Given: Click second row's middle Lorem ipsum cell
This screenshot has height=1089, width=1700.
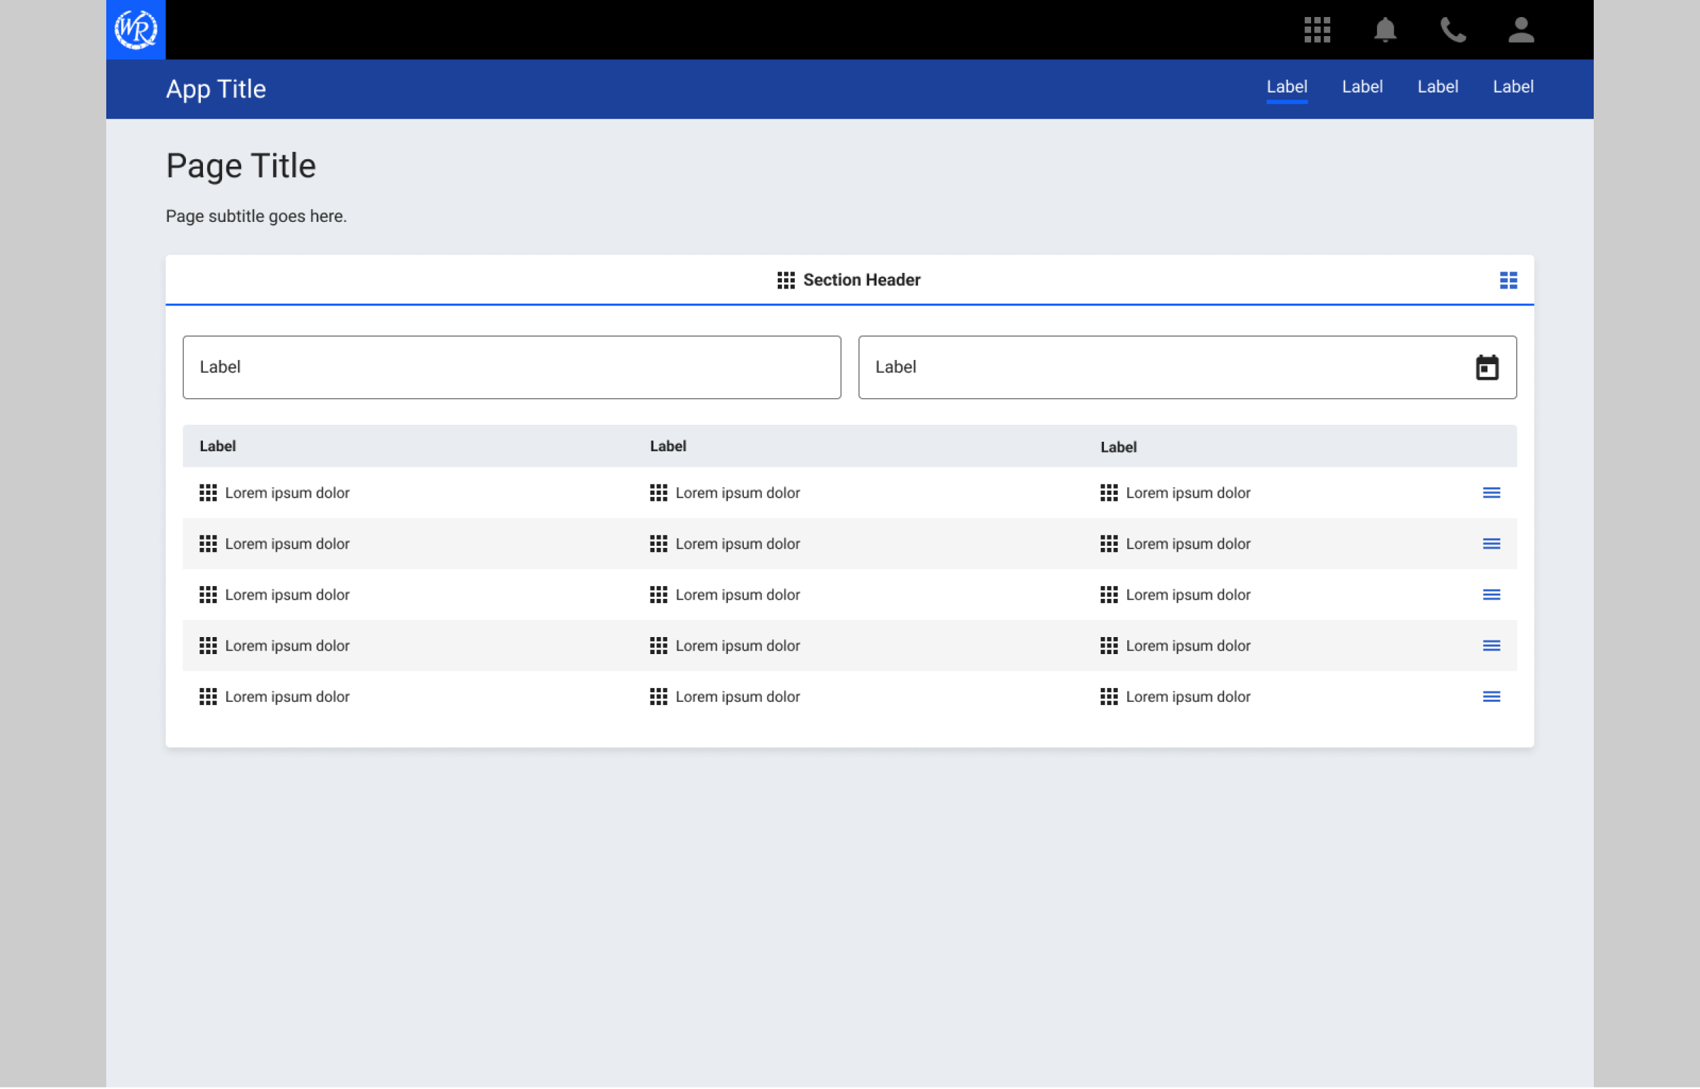Looking at the screenshot, I should pyautogui.click(x=736, y=544).
